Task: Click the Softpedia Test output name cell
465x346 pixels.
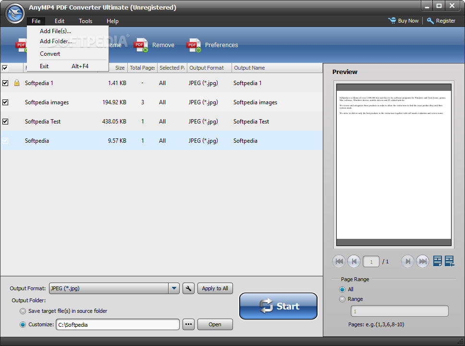Action: pos(251,122)
